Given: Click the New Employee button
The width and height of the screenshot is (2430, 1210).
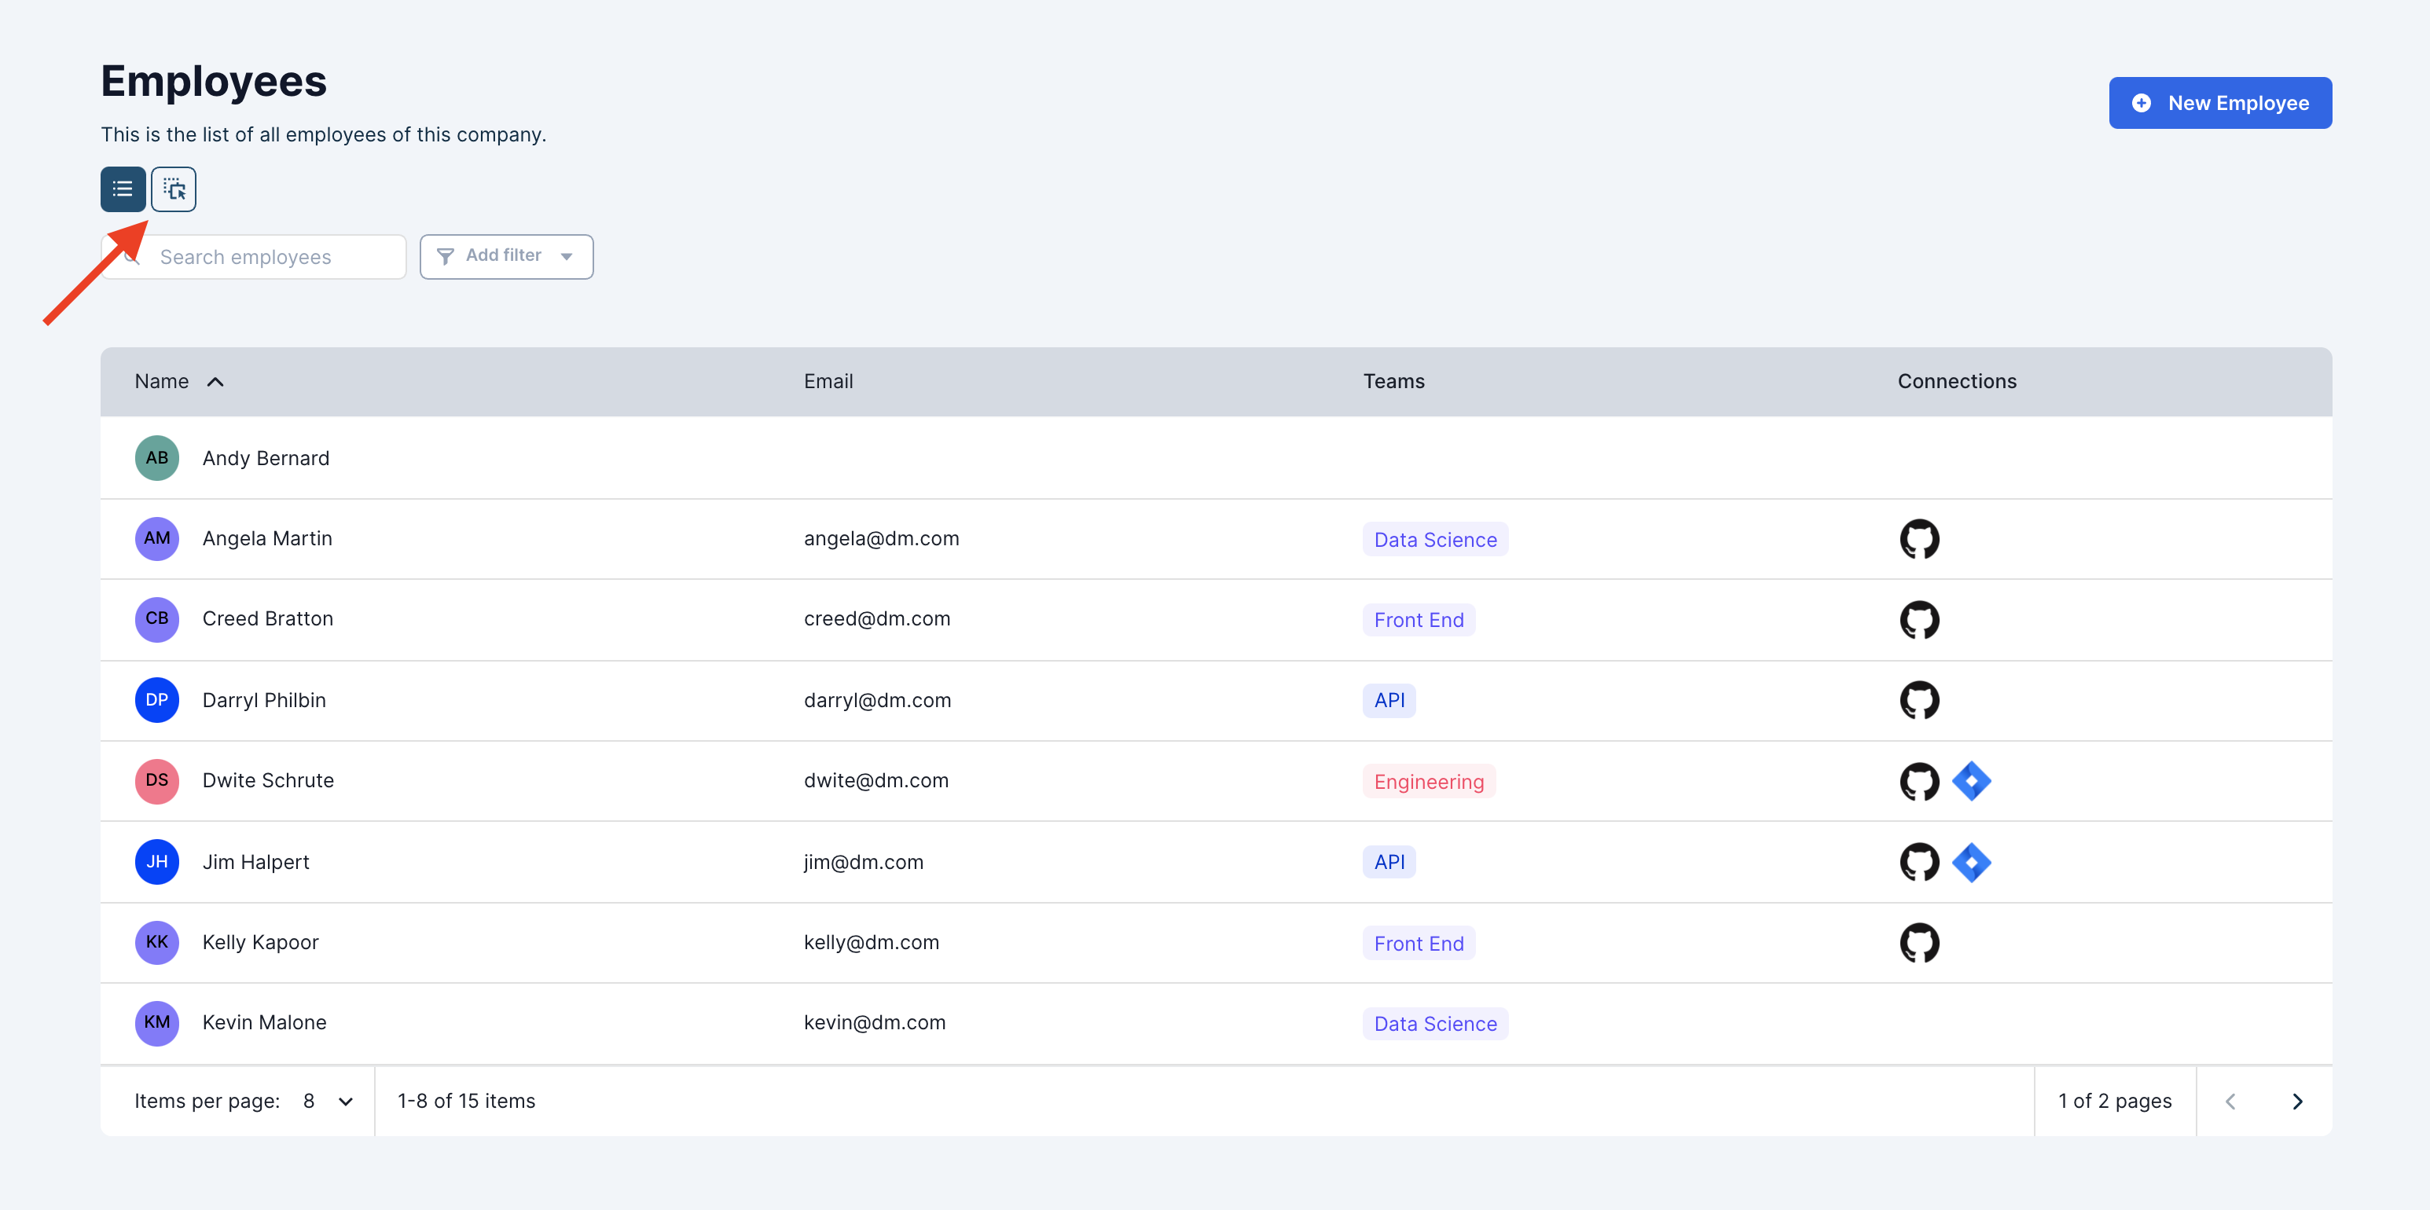Looking at the screenshot, I should point(2219,103).
